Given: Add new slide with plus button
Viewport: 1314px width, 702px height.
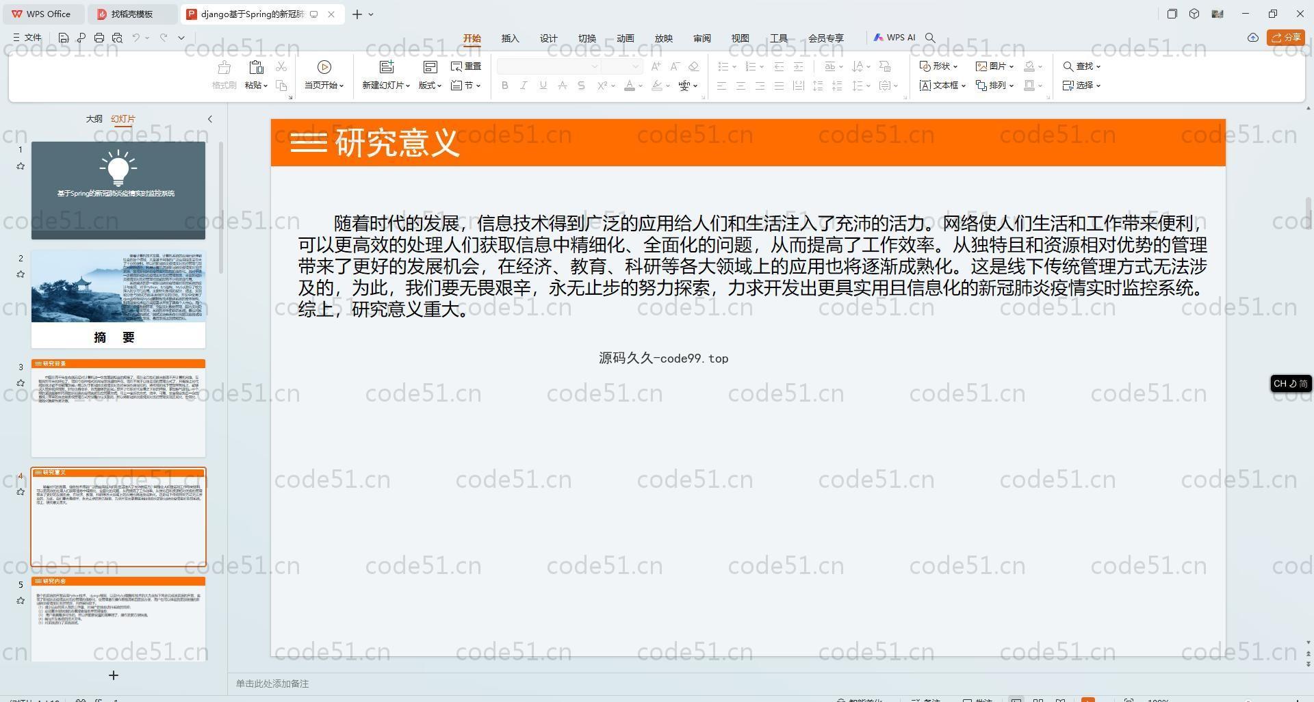Looking at the screenshot, I should click(114, 675).
